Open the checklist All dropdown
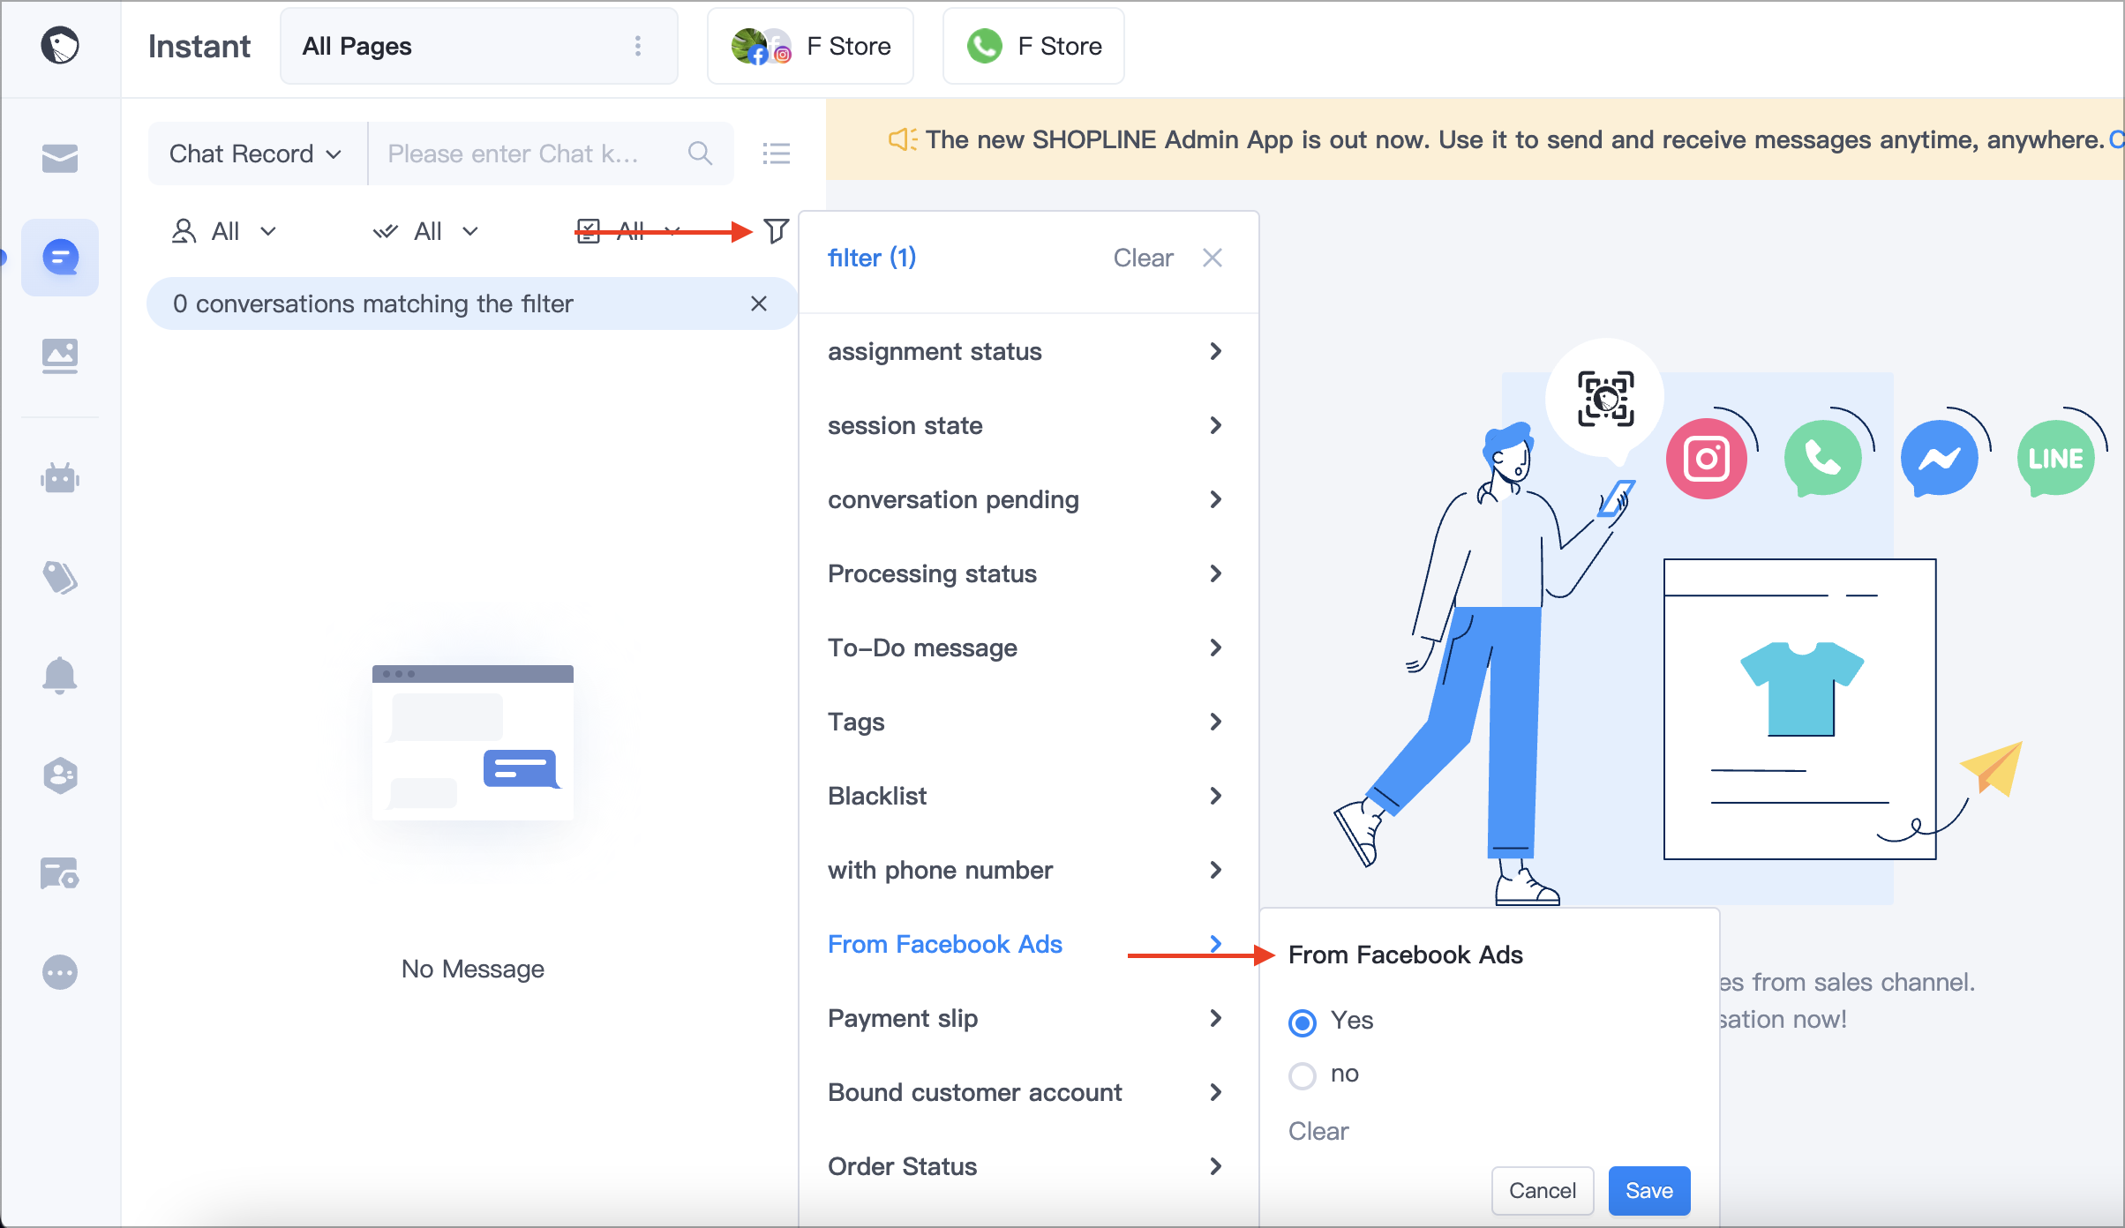The image size is (2125, 1228). [628, 231]
